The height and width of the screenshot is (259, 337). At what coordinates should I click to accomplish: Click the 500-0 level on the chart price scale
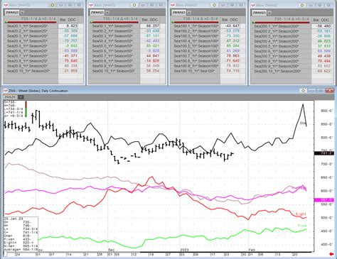point(327,218)
